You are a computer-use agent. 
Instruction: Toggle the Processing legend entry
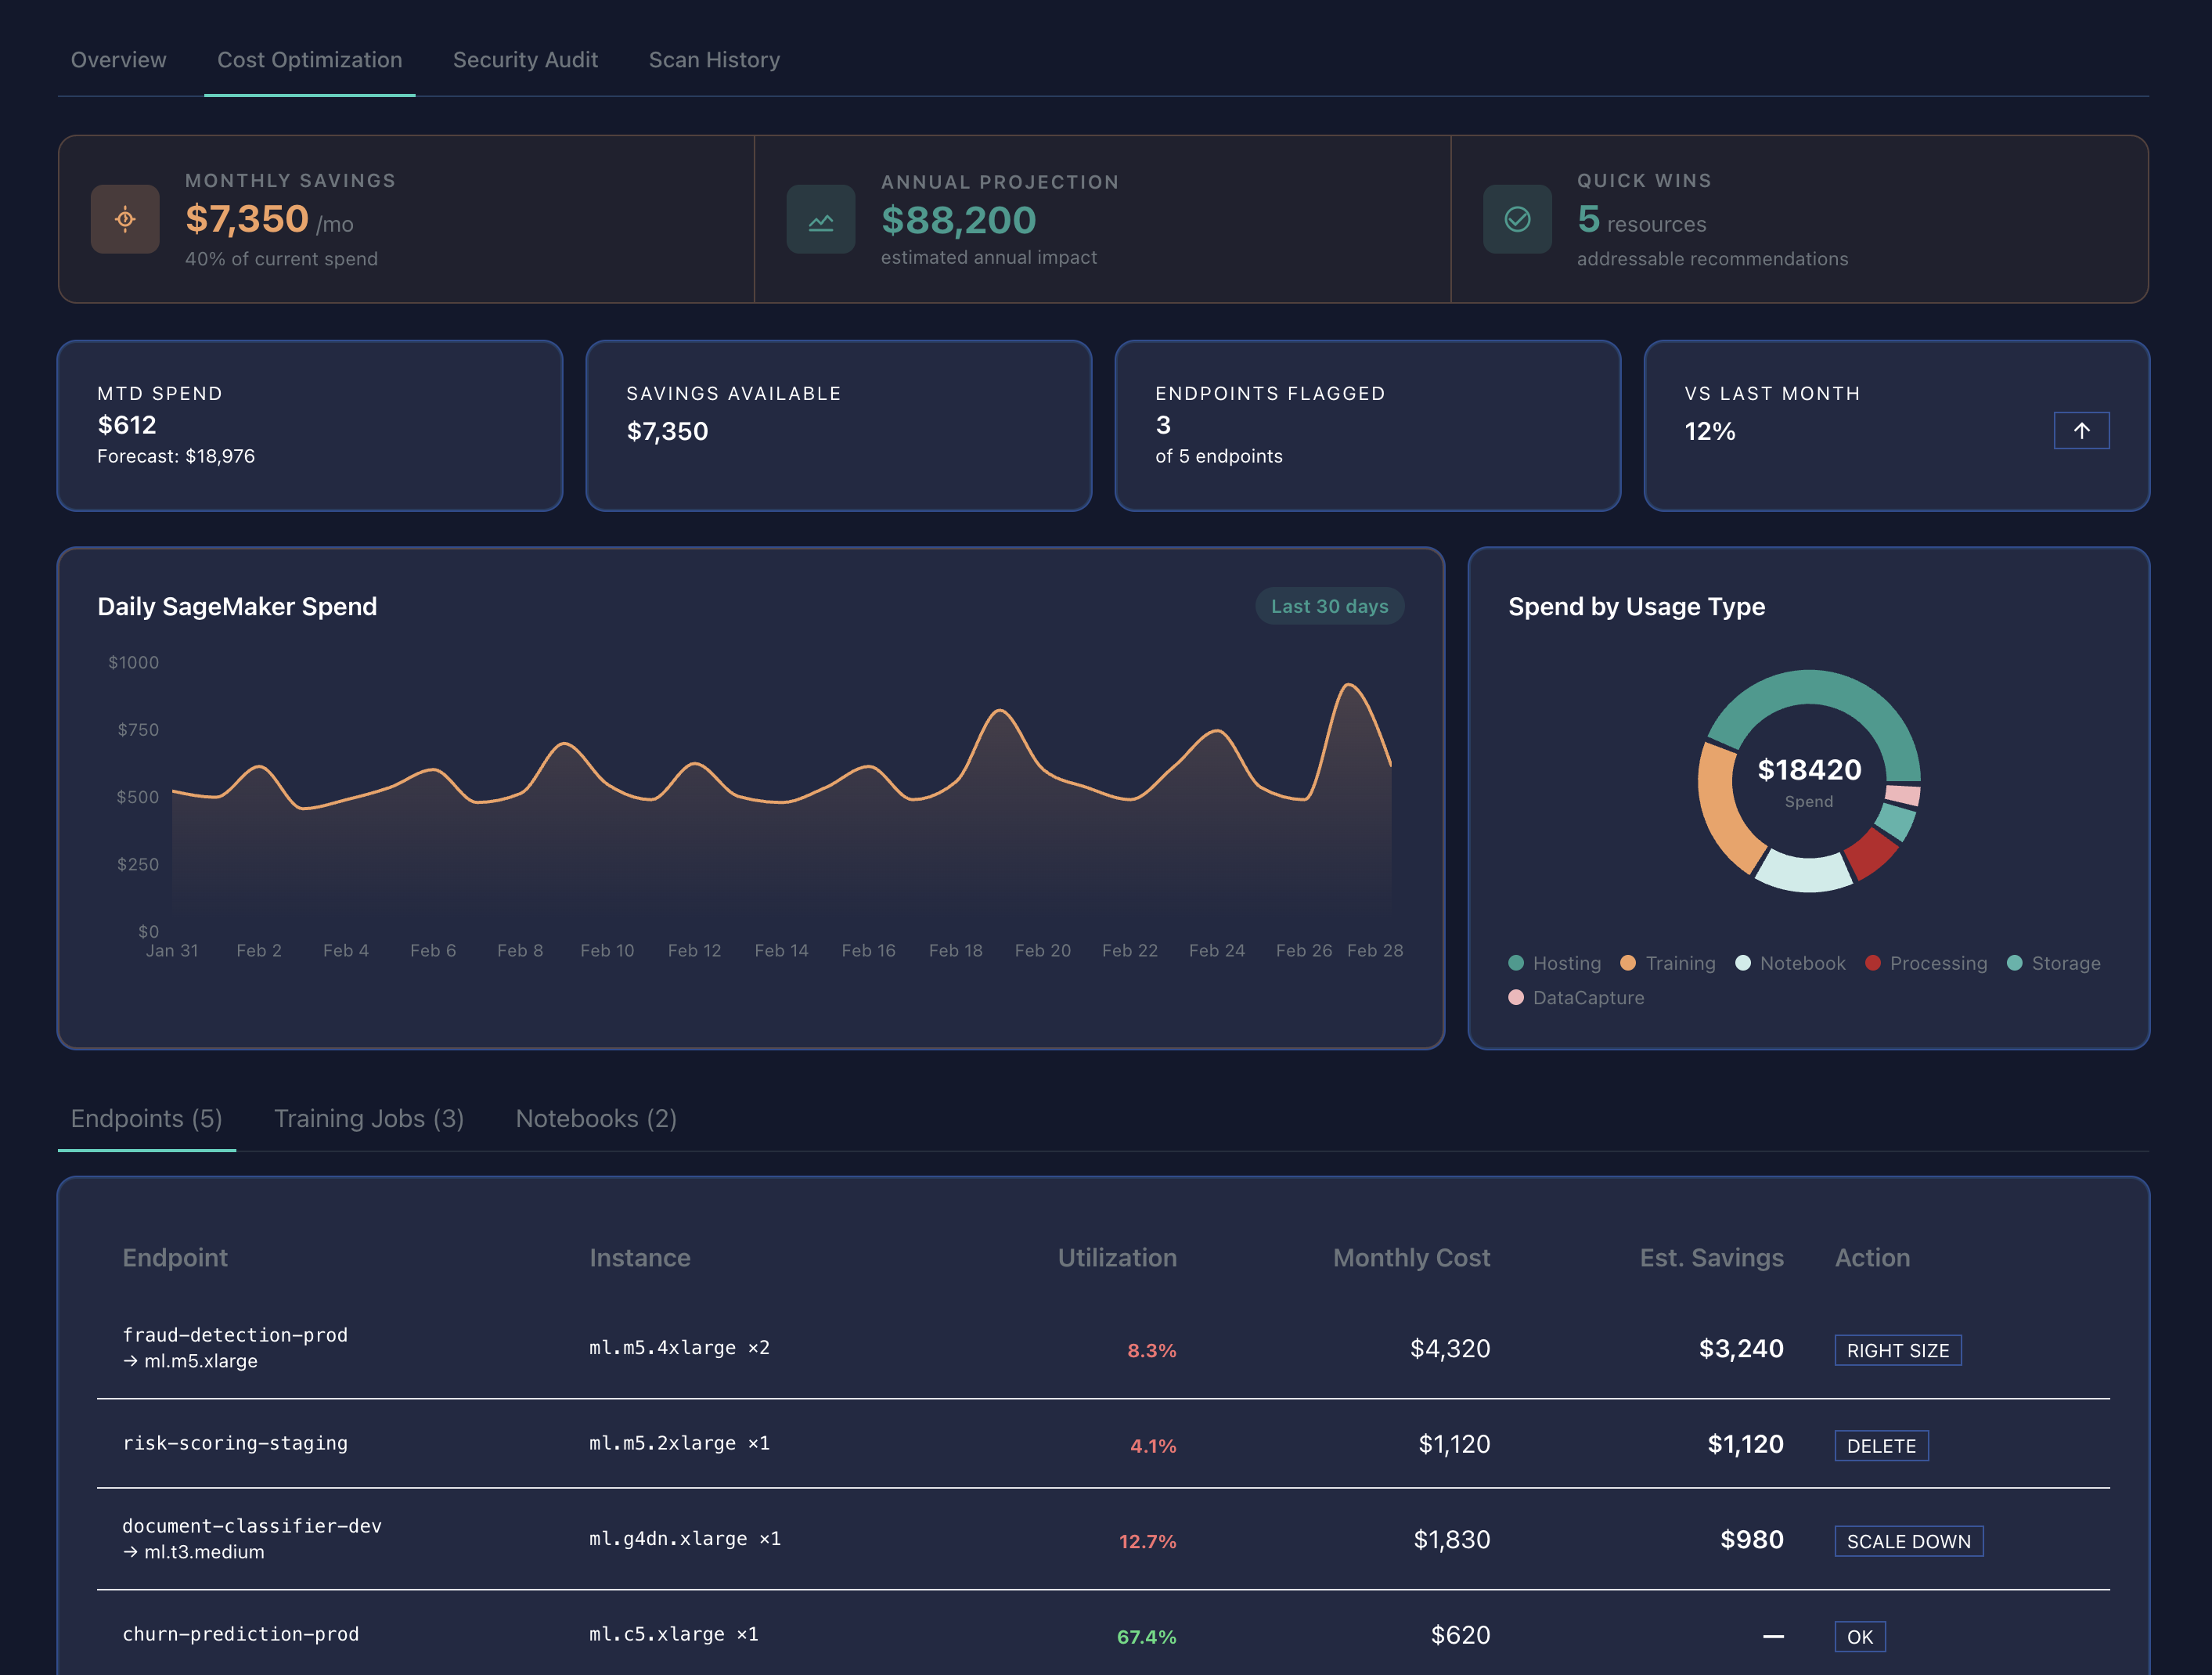pyautogui.click(x=1925, y=963)
